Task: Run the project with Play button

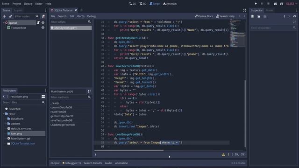Action: 256,4
